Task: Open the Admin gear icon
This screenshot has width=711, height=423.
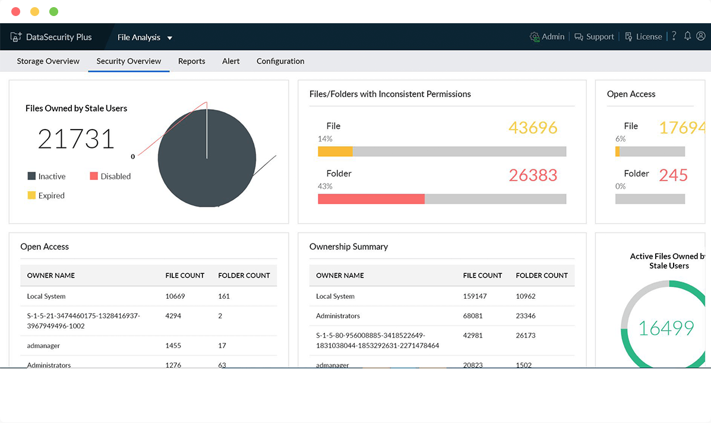Action: [x=535, y=37]
